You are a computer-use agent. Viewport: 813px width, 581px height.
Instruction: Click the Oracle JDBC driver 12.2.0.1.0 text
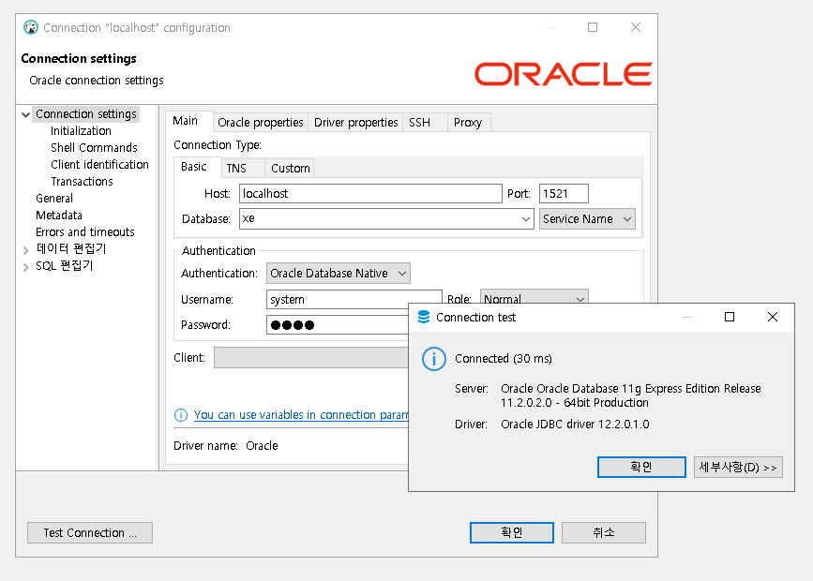pyautogui.click(x=575, y=425)
